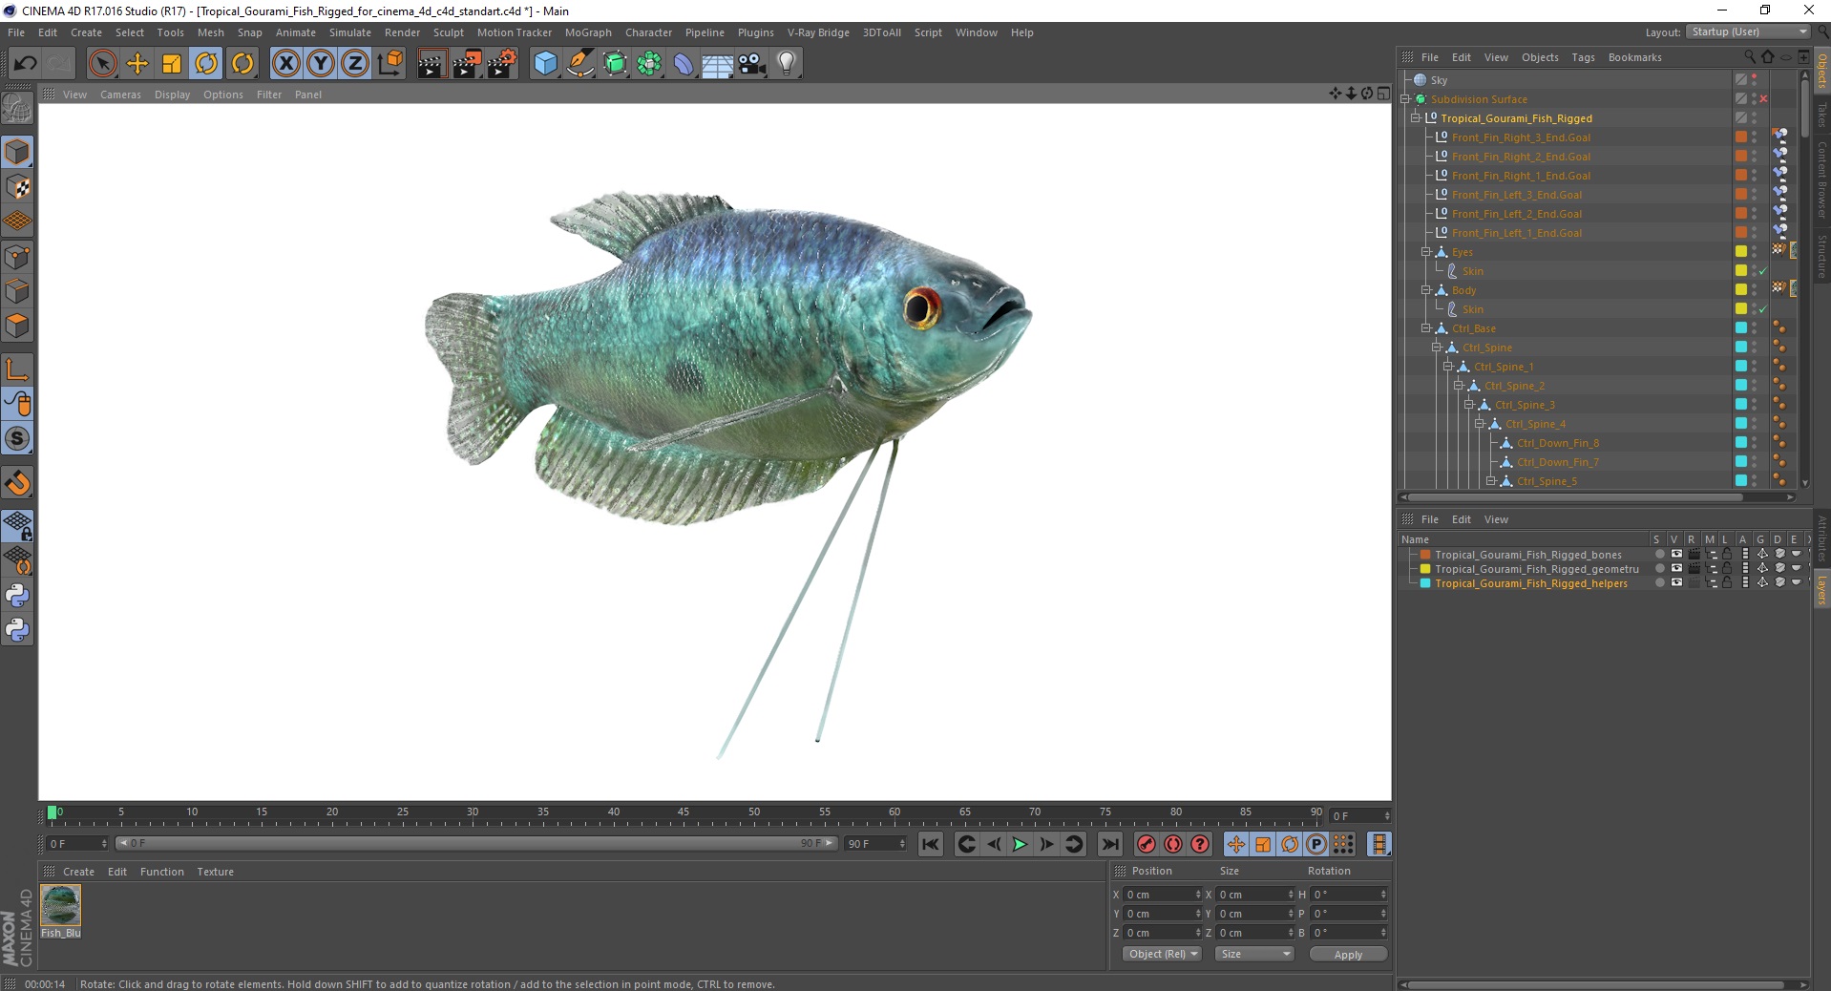The image size is (1831, 991).
Task: Open the Sculpt menu
Action: (449, 32)
